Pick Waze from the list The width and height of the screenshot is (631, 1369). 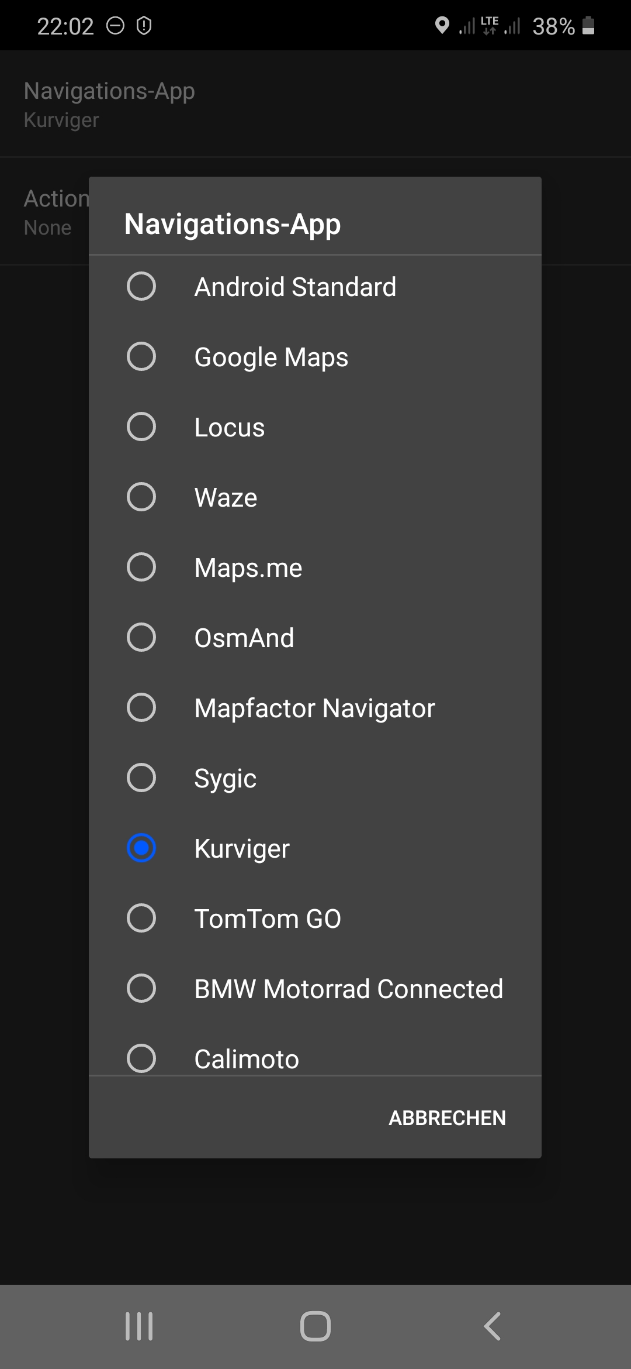(x=141, y=497)
